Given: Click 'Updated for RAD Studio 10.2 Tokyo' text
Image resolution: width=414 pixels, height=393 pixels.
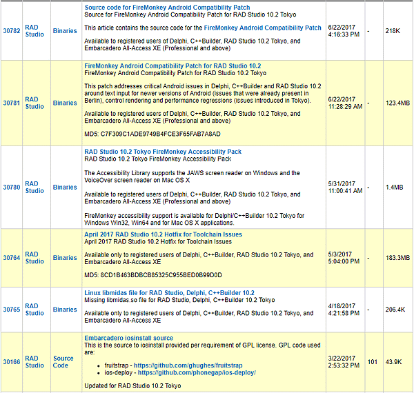Looking at the screenshot, I should (x=132, y=386).
